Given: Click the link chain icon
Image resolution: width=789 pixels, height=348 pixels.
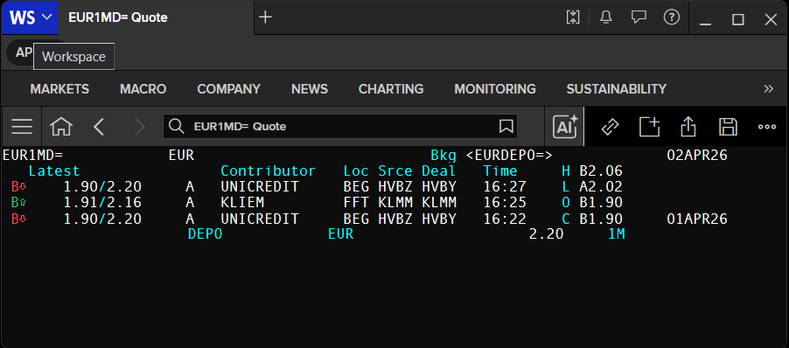Looking at the screenshot, I should point(610,127).
